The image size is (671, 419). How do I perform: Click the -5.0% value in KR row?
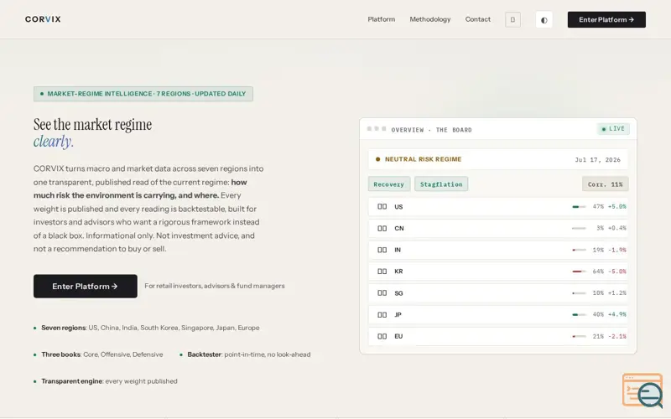(616, 271)
